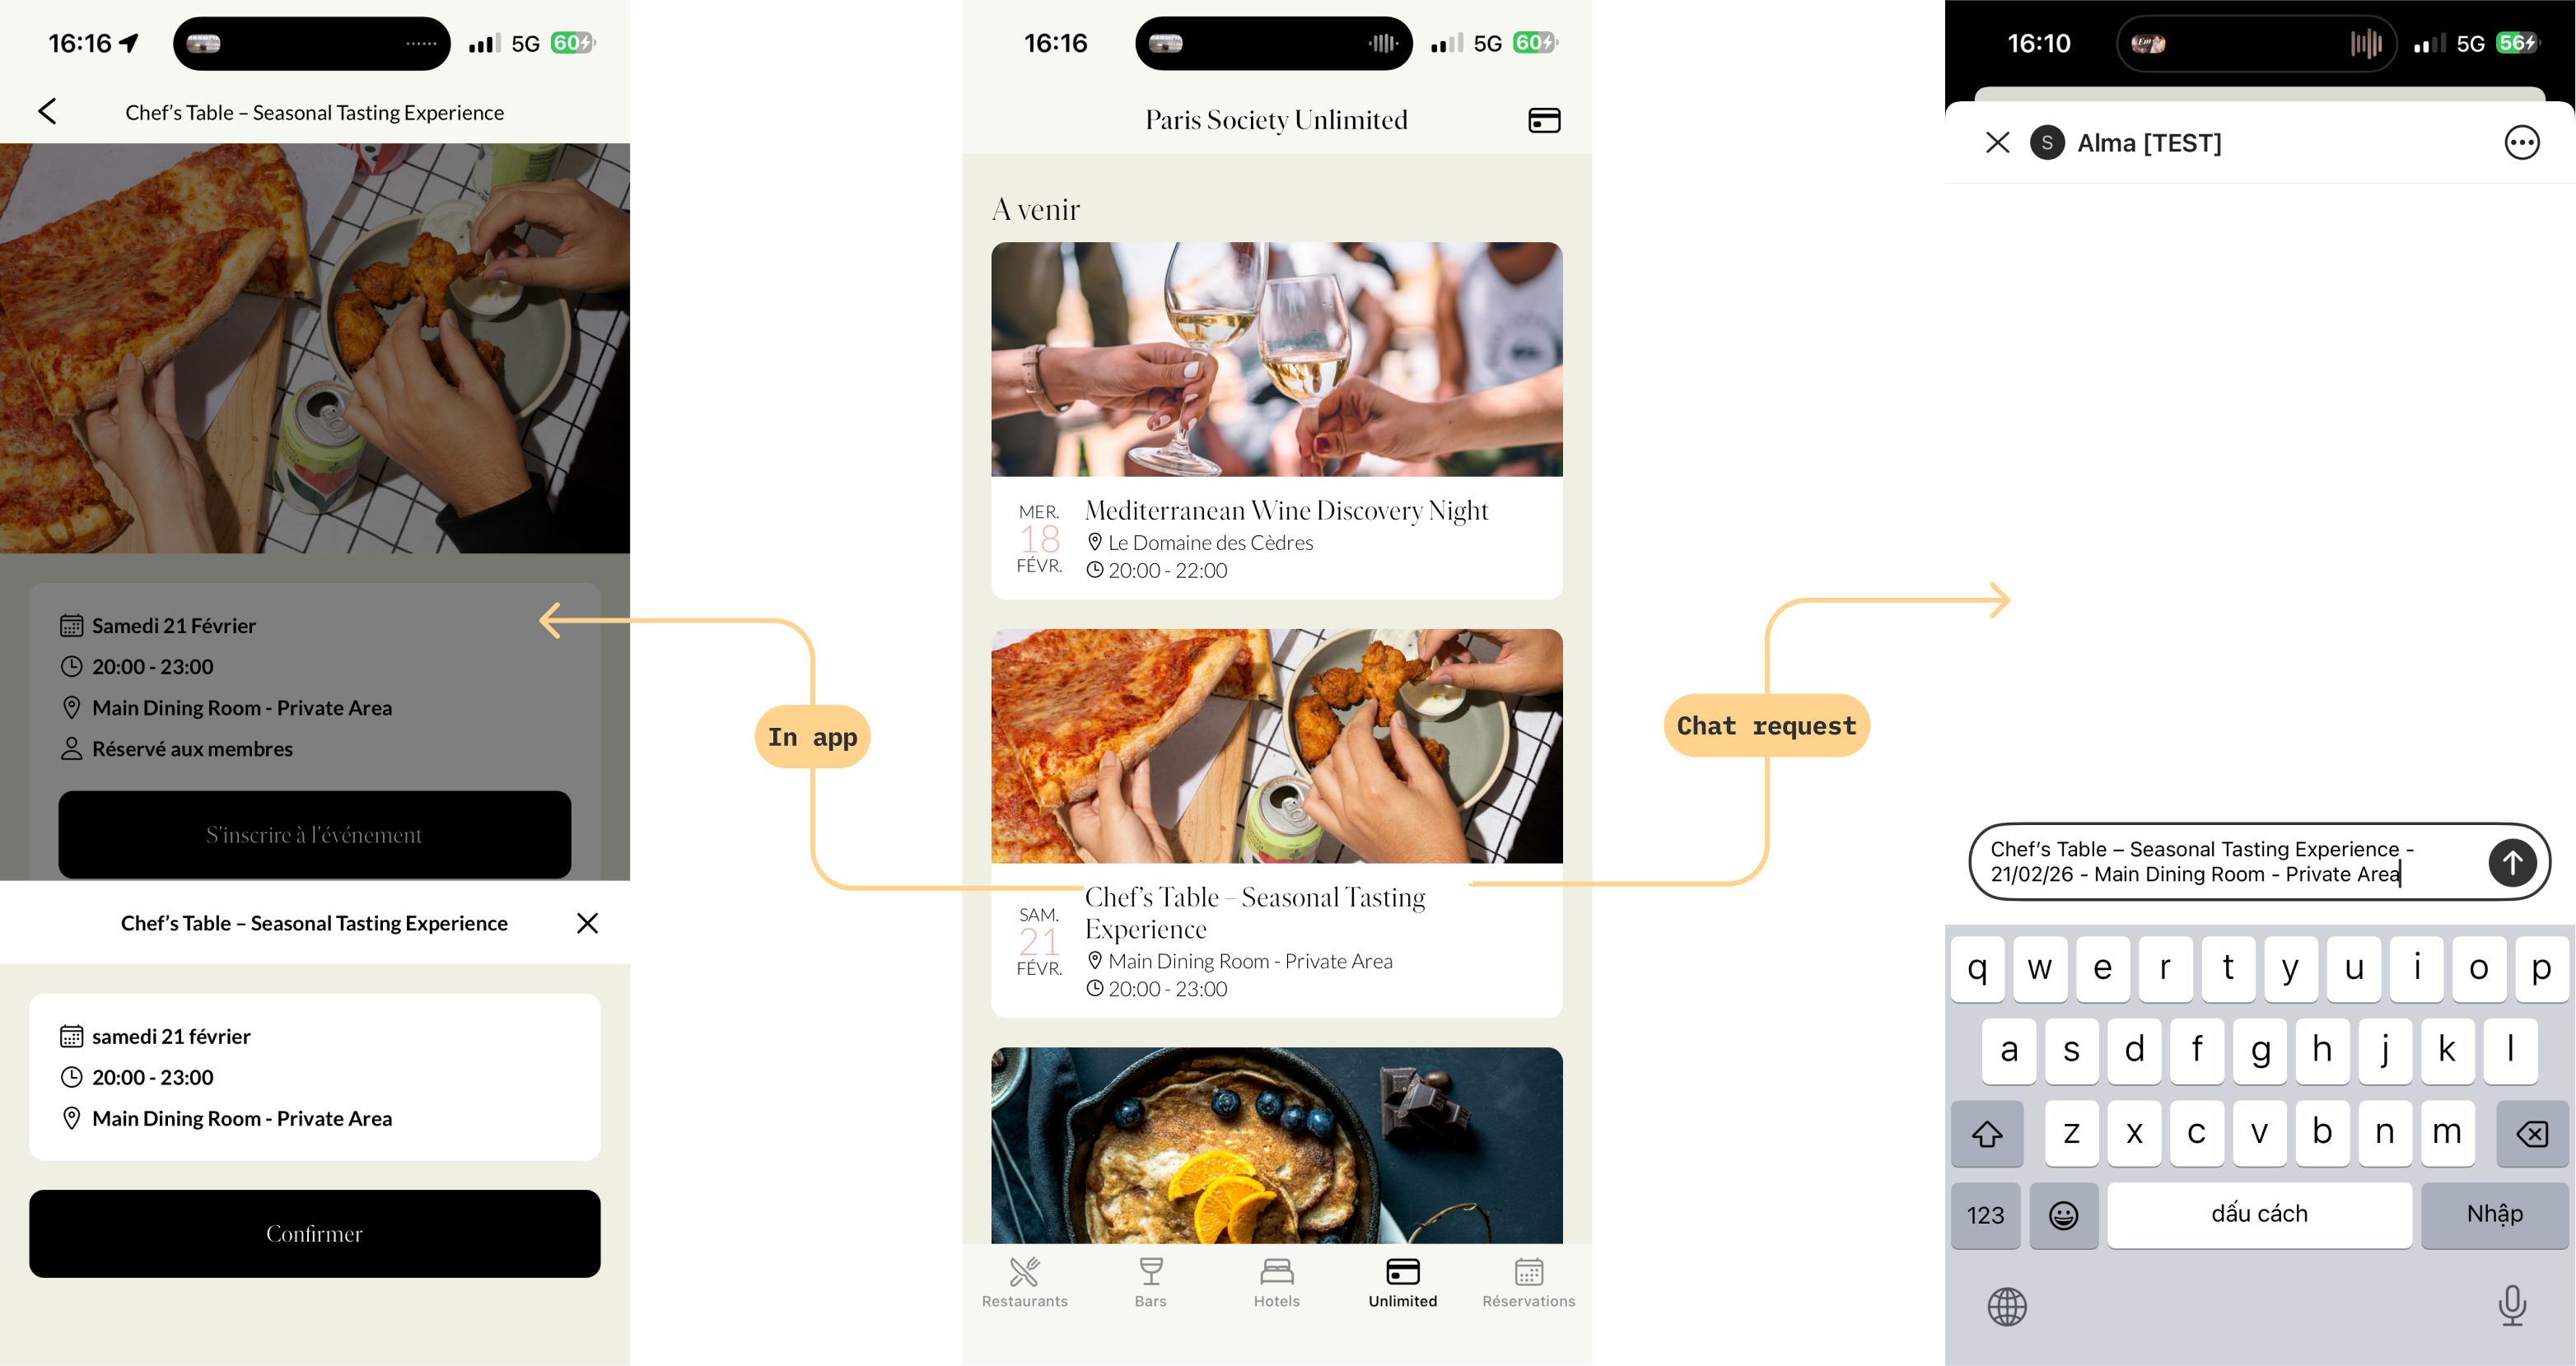Tap the backspace key on keyboard
2576x1366 pixels.
click(x=2531, y=1133)
